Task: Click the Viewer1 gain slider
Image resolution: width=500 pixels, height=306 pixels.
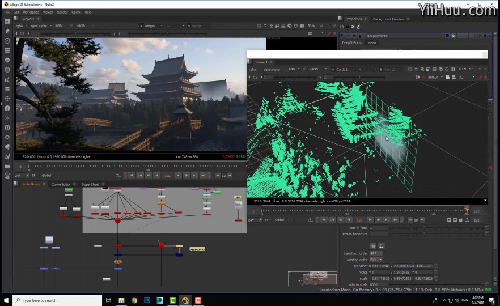Action: tap(76, 33)
